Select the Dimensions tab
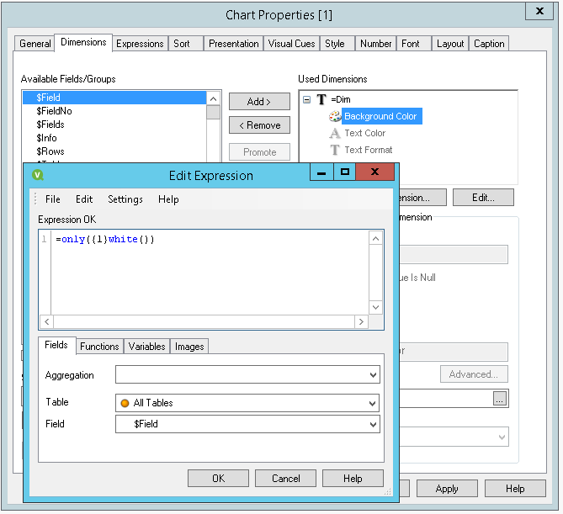The image size is (563, 514). point(83,42)
